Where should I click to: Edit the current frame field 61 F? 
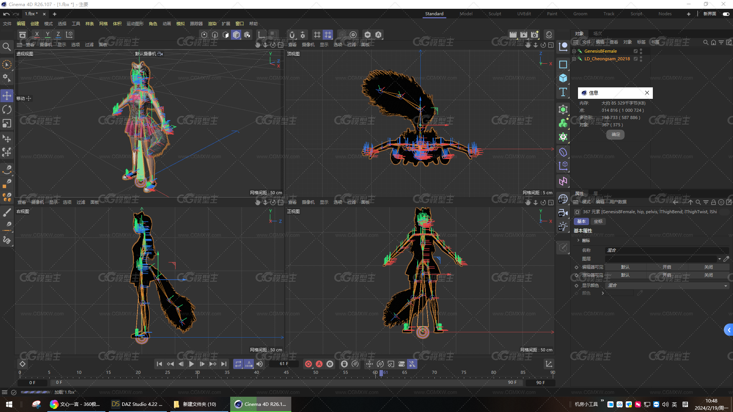[284, 364]
